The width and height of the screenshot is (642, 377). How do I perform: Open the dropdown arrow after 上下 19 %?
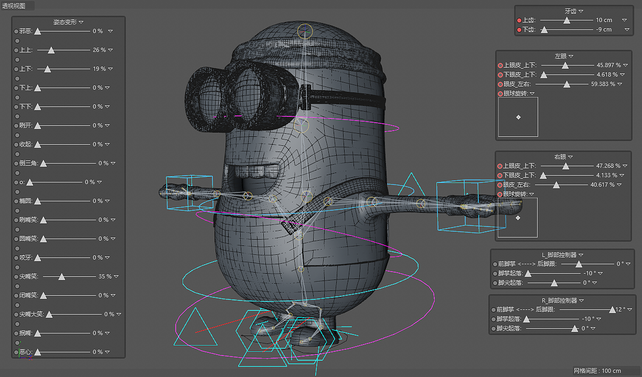pos(111,69)
